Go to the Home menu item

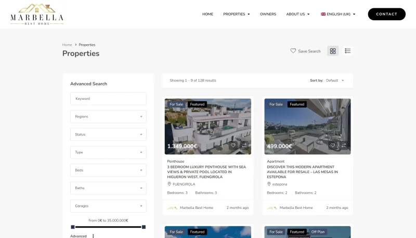207,14
